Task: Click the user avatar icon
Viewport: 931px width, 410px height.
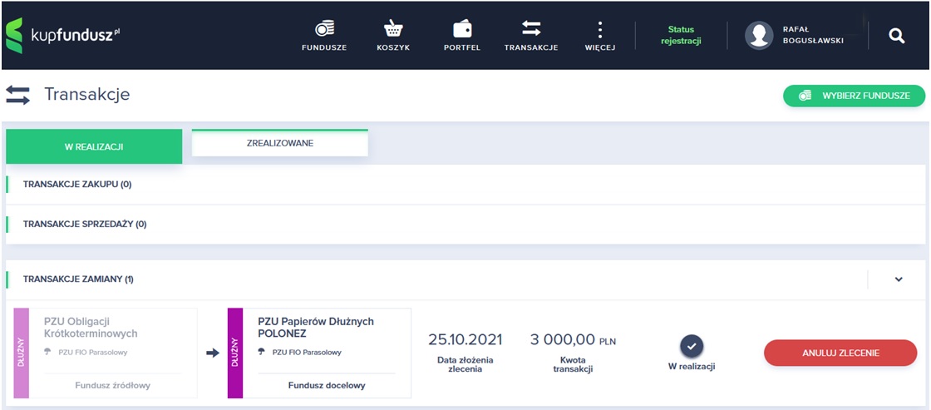Action: (759, 35)
